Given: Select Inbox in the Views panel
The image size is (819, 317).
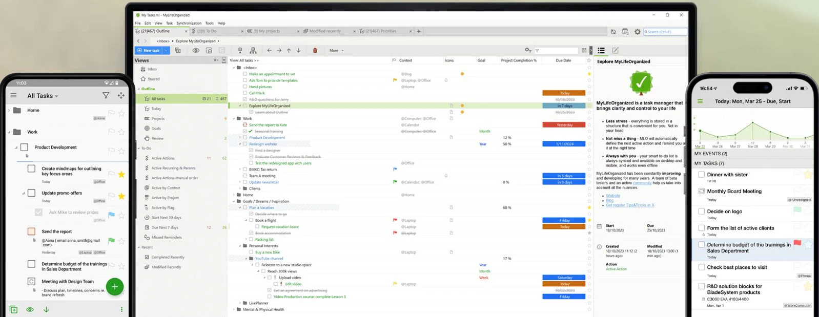Looking at the screenshot, I should coord(152,69).
